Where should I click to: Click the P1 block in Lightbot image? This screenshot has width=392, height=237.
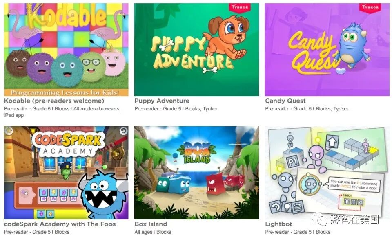click(292, 162)
